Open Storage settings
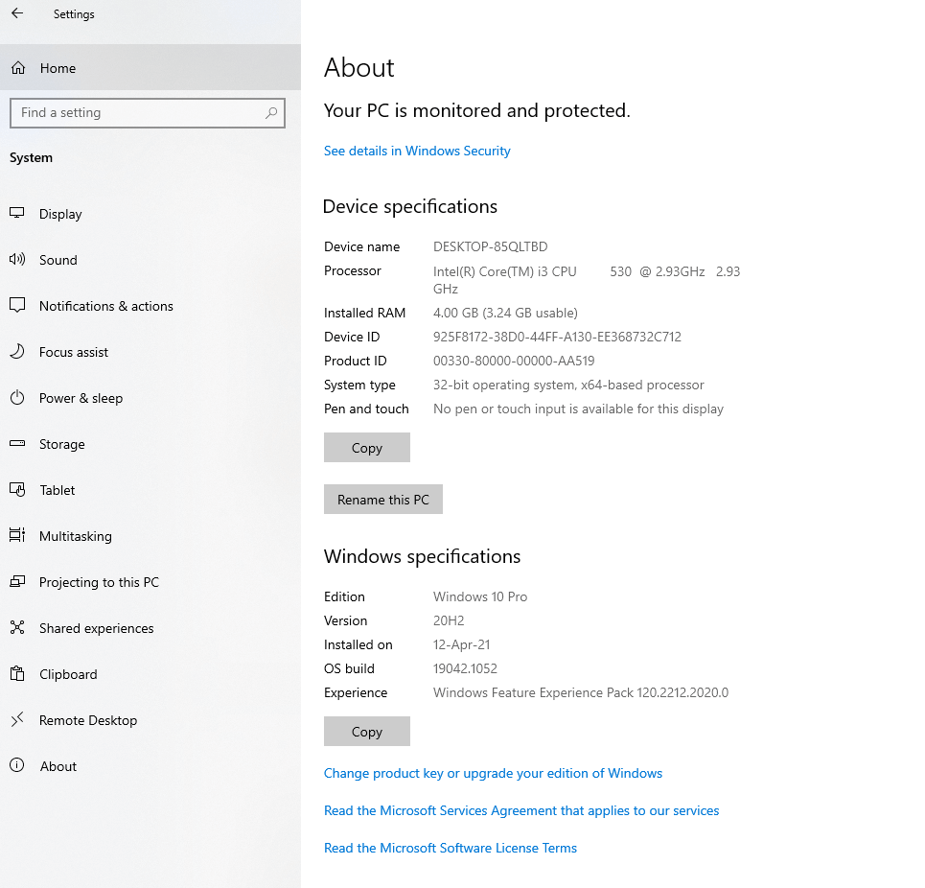 [17, 443]
